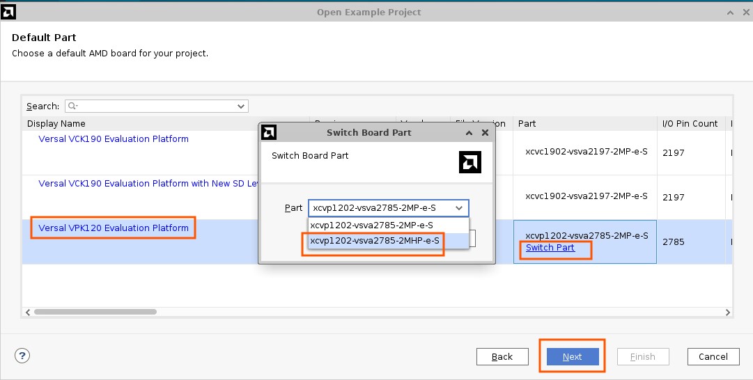Viewport: 753px width, 380px height.
Task: Click the horizontal scrollbar left arrow
Action: click(x=27, y=312)
